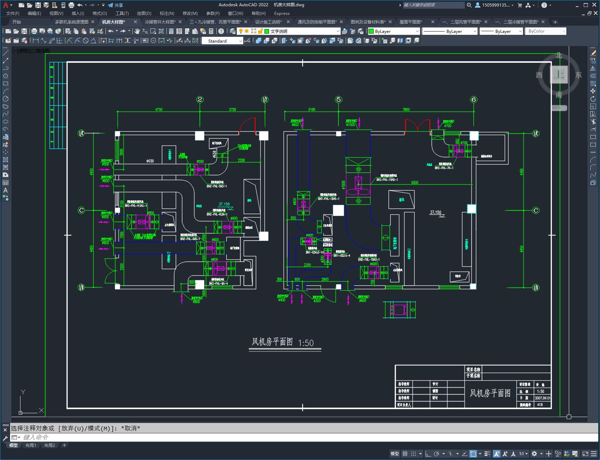Expand the quick access toolbar customize arrow

[x=103, y=5]
